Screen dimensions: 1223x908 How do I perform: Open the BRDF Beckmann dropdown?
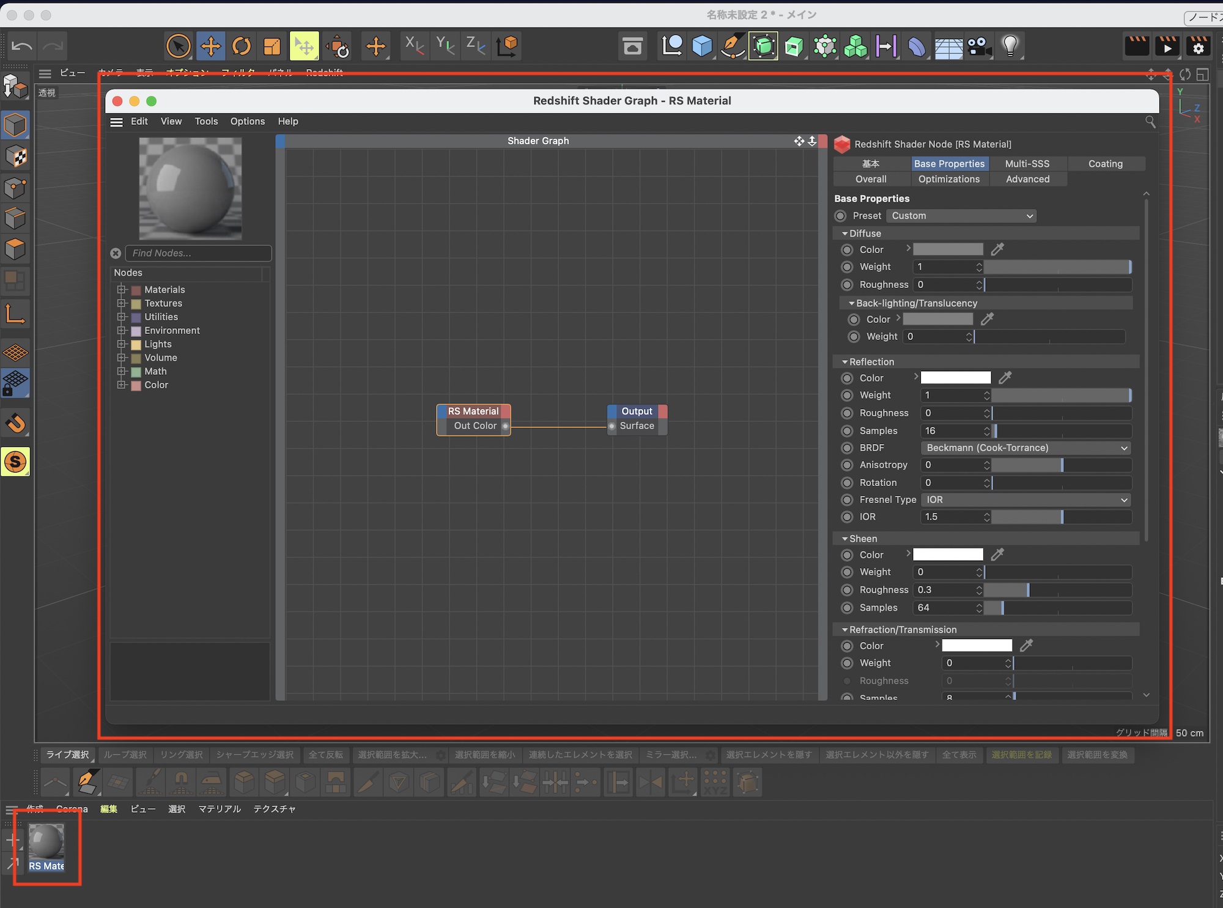point(1025,448)
